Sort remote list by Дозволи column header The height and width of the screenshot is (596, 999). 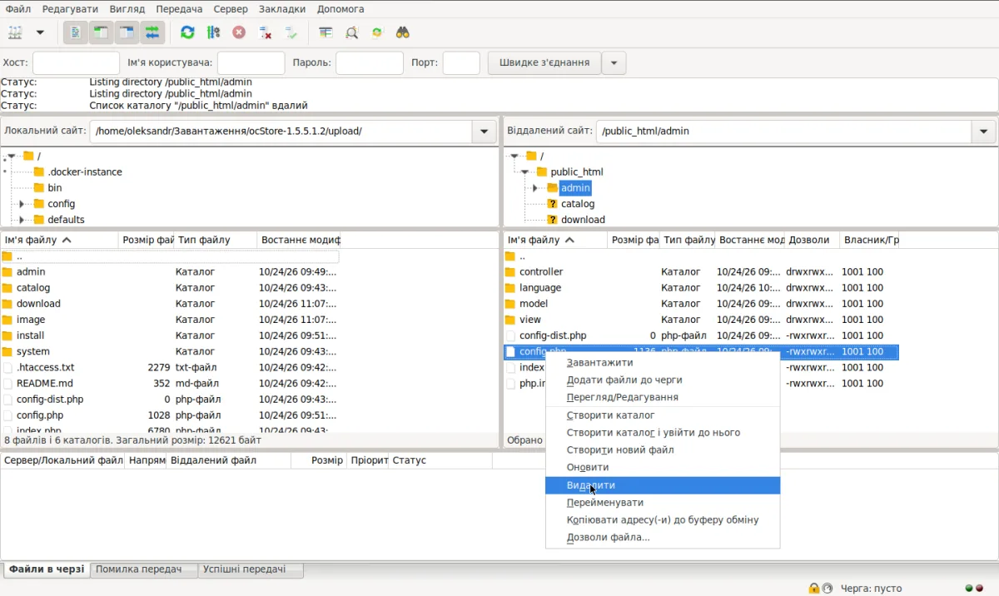coord(812,240)
